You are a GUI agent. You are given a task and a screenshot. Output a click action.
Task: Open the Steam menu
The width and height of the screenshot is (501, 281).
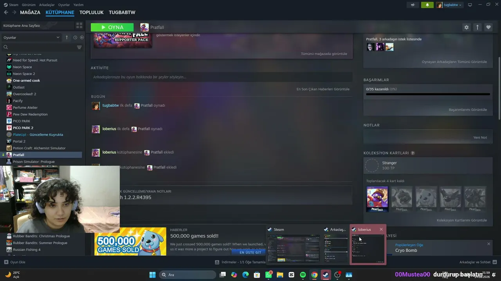pos(11,5)
